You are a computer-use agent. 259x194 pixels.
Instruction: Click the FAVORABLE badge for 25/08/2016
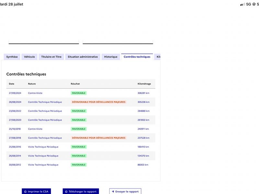coord(79,147)
